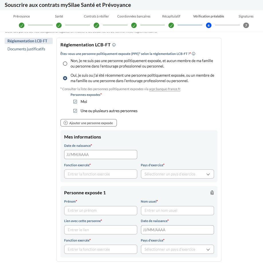The width and height of the screenshot is (263, 263).
Task: Open Pays d'exercice dropdown in Mes informations
Action: point(177,174)
